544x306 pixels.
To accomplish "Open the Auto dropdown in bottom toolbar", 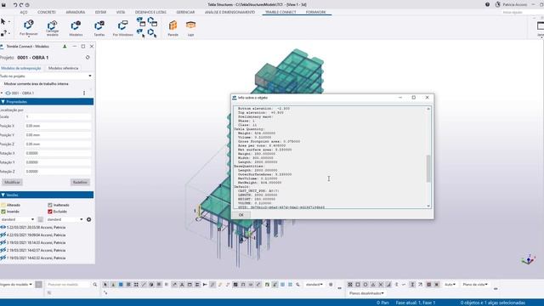I will pyautogui.click(x=450, y=285).
